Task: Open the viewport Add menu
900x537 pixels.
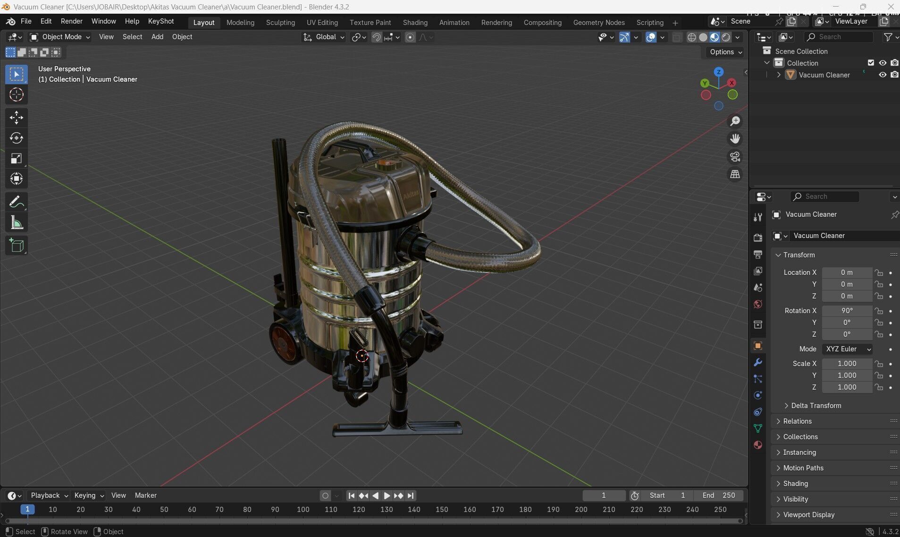Action: 157,37
